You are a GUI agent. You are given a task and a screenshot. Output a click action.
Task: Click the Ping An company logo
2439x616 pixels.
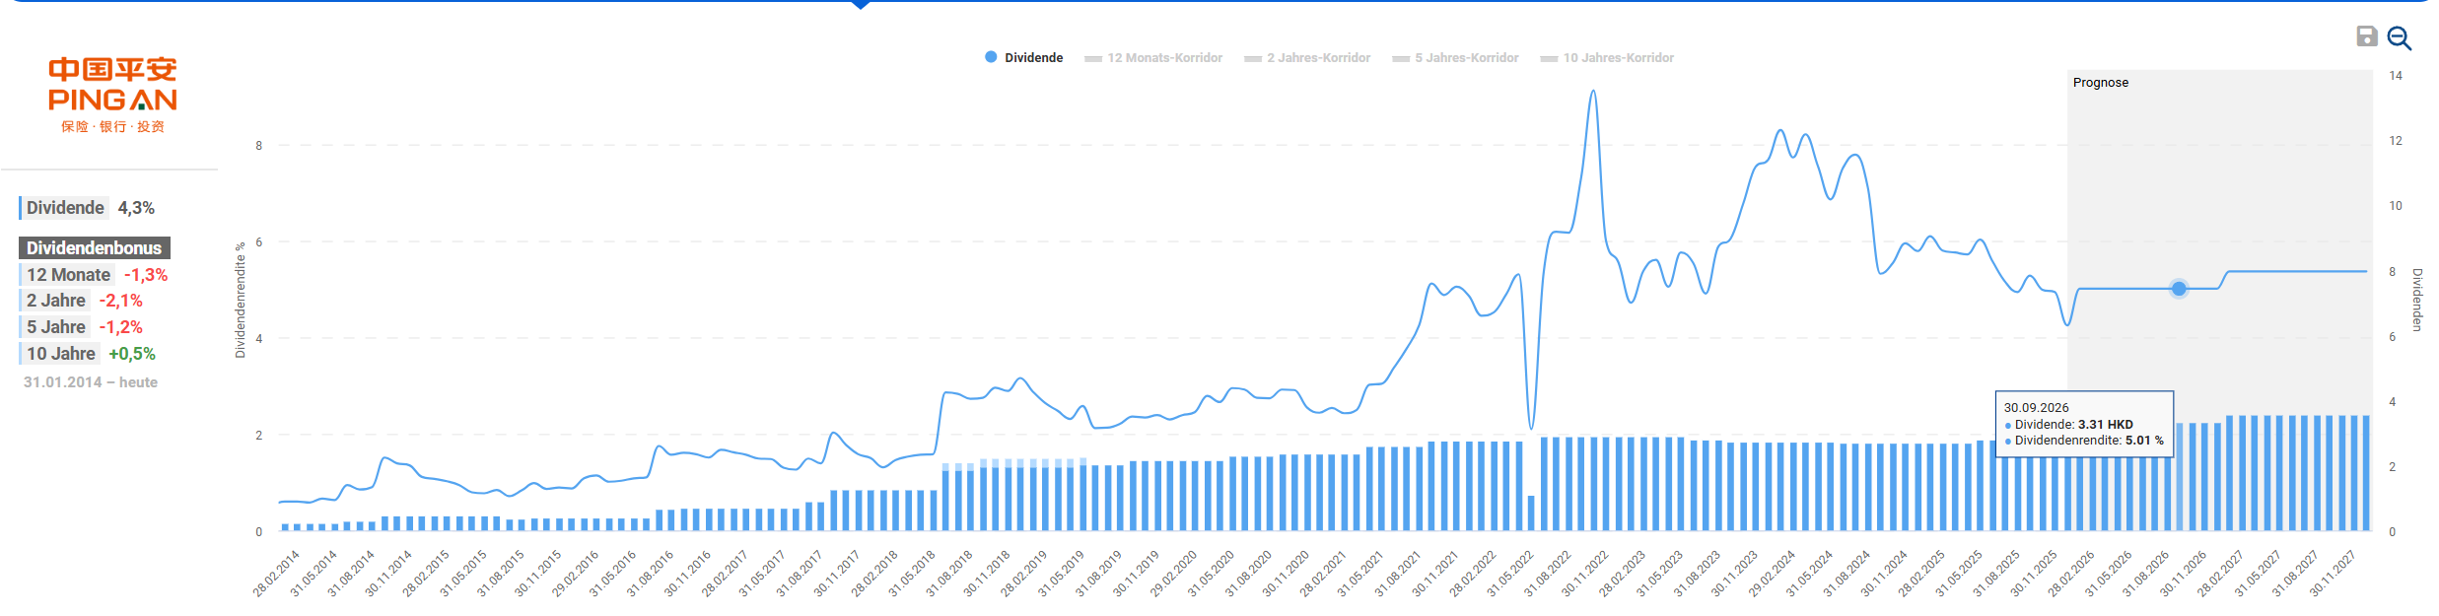112,96
